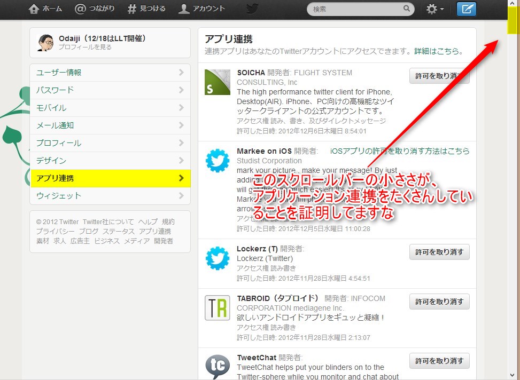This screenshot has width=520, height=380.
Task: Open the @ つながり connect tab
Action: (95, 9)
